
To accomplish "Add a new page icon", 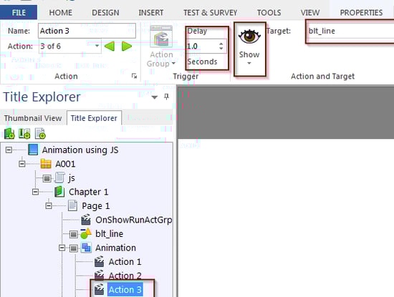I will click(x=40, y=134).
